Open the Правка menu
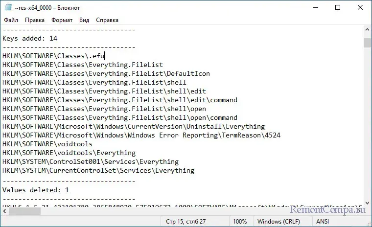Image resolution: width=372 pixels, height=227 pixels. pyautogui.click(x=35, y=20)
